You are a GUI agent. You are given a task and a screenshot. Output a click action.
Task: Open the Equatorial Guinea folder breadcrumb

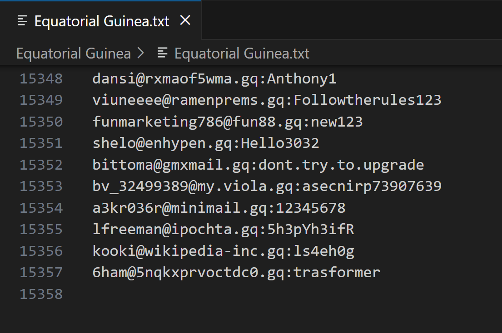tap(73, 54)
